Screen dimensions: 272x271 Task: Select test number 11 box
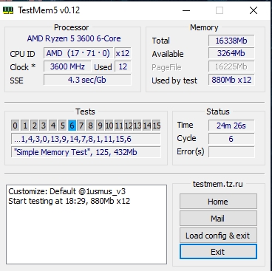click(x=119, y=126)
